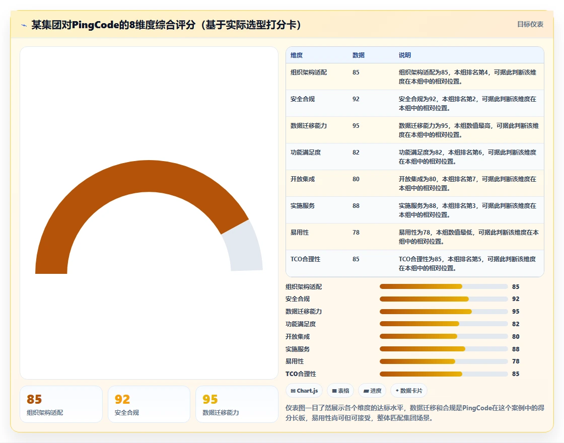Click the 安全合规 progress bar

pyautogui.click(x=444, y=299)
